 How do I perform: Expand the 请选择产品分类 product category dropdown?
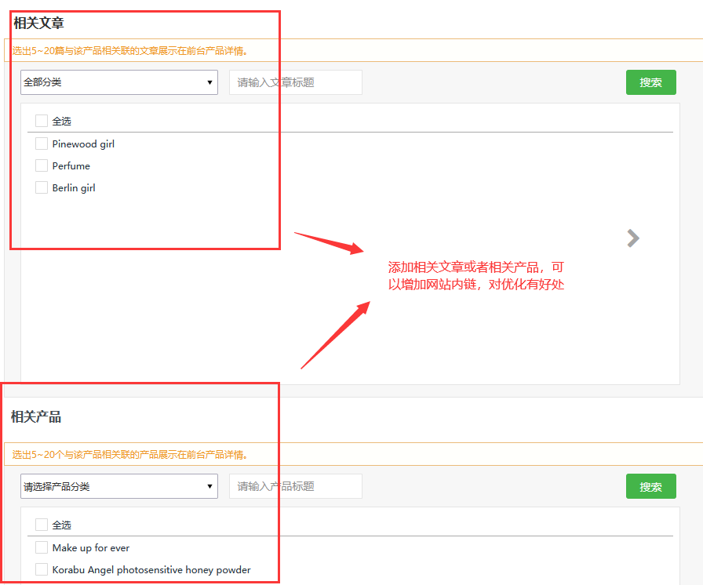(x=119, y=486)
